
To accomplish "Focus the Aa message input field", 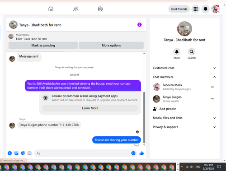I will (x=83, y=153).
